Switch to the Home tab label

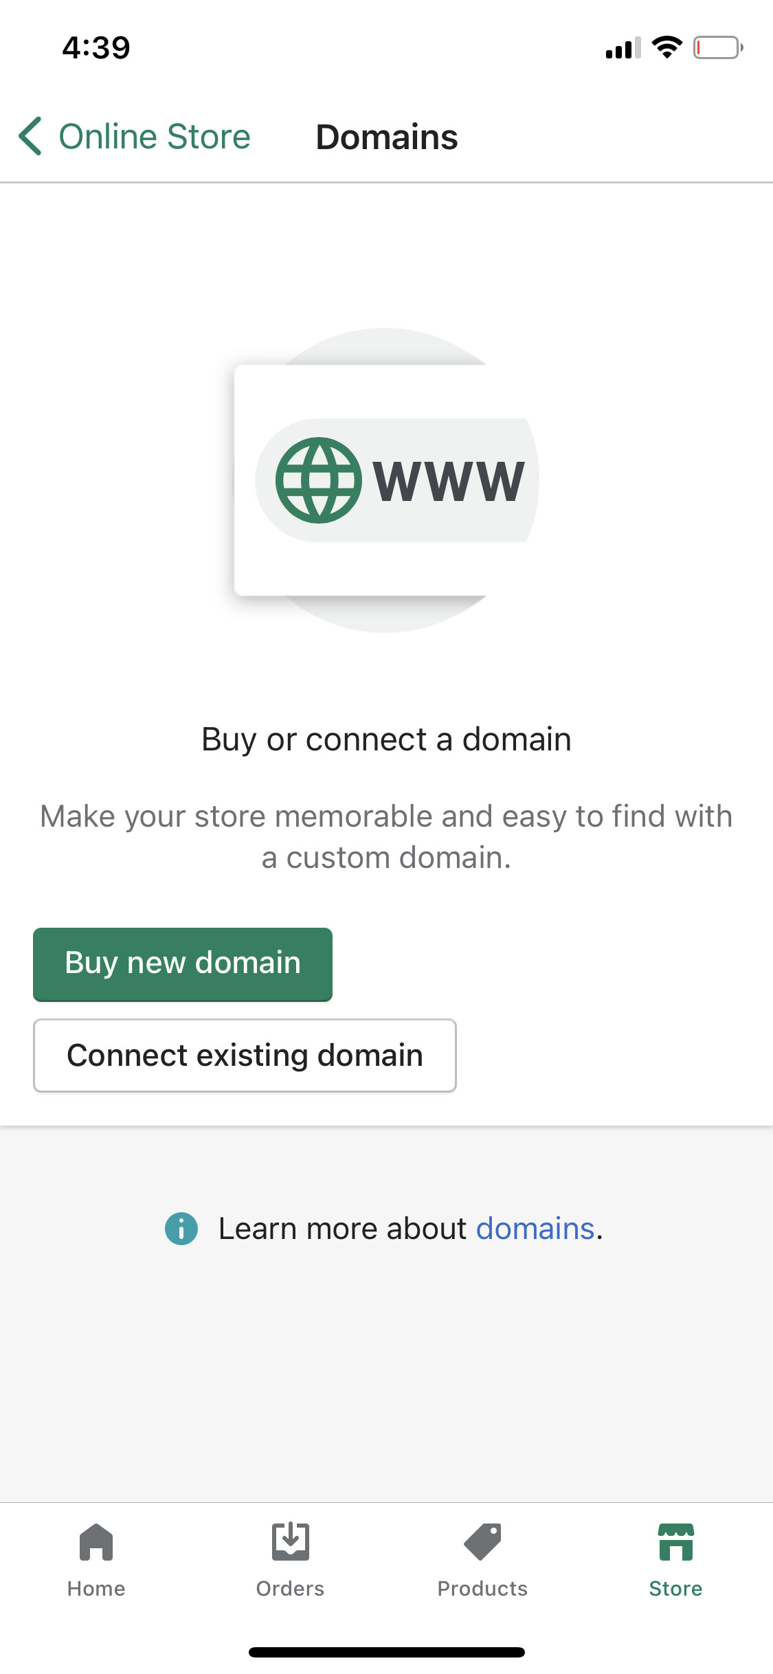pyautogui.click(x=96, y=1588)
